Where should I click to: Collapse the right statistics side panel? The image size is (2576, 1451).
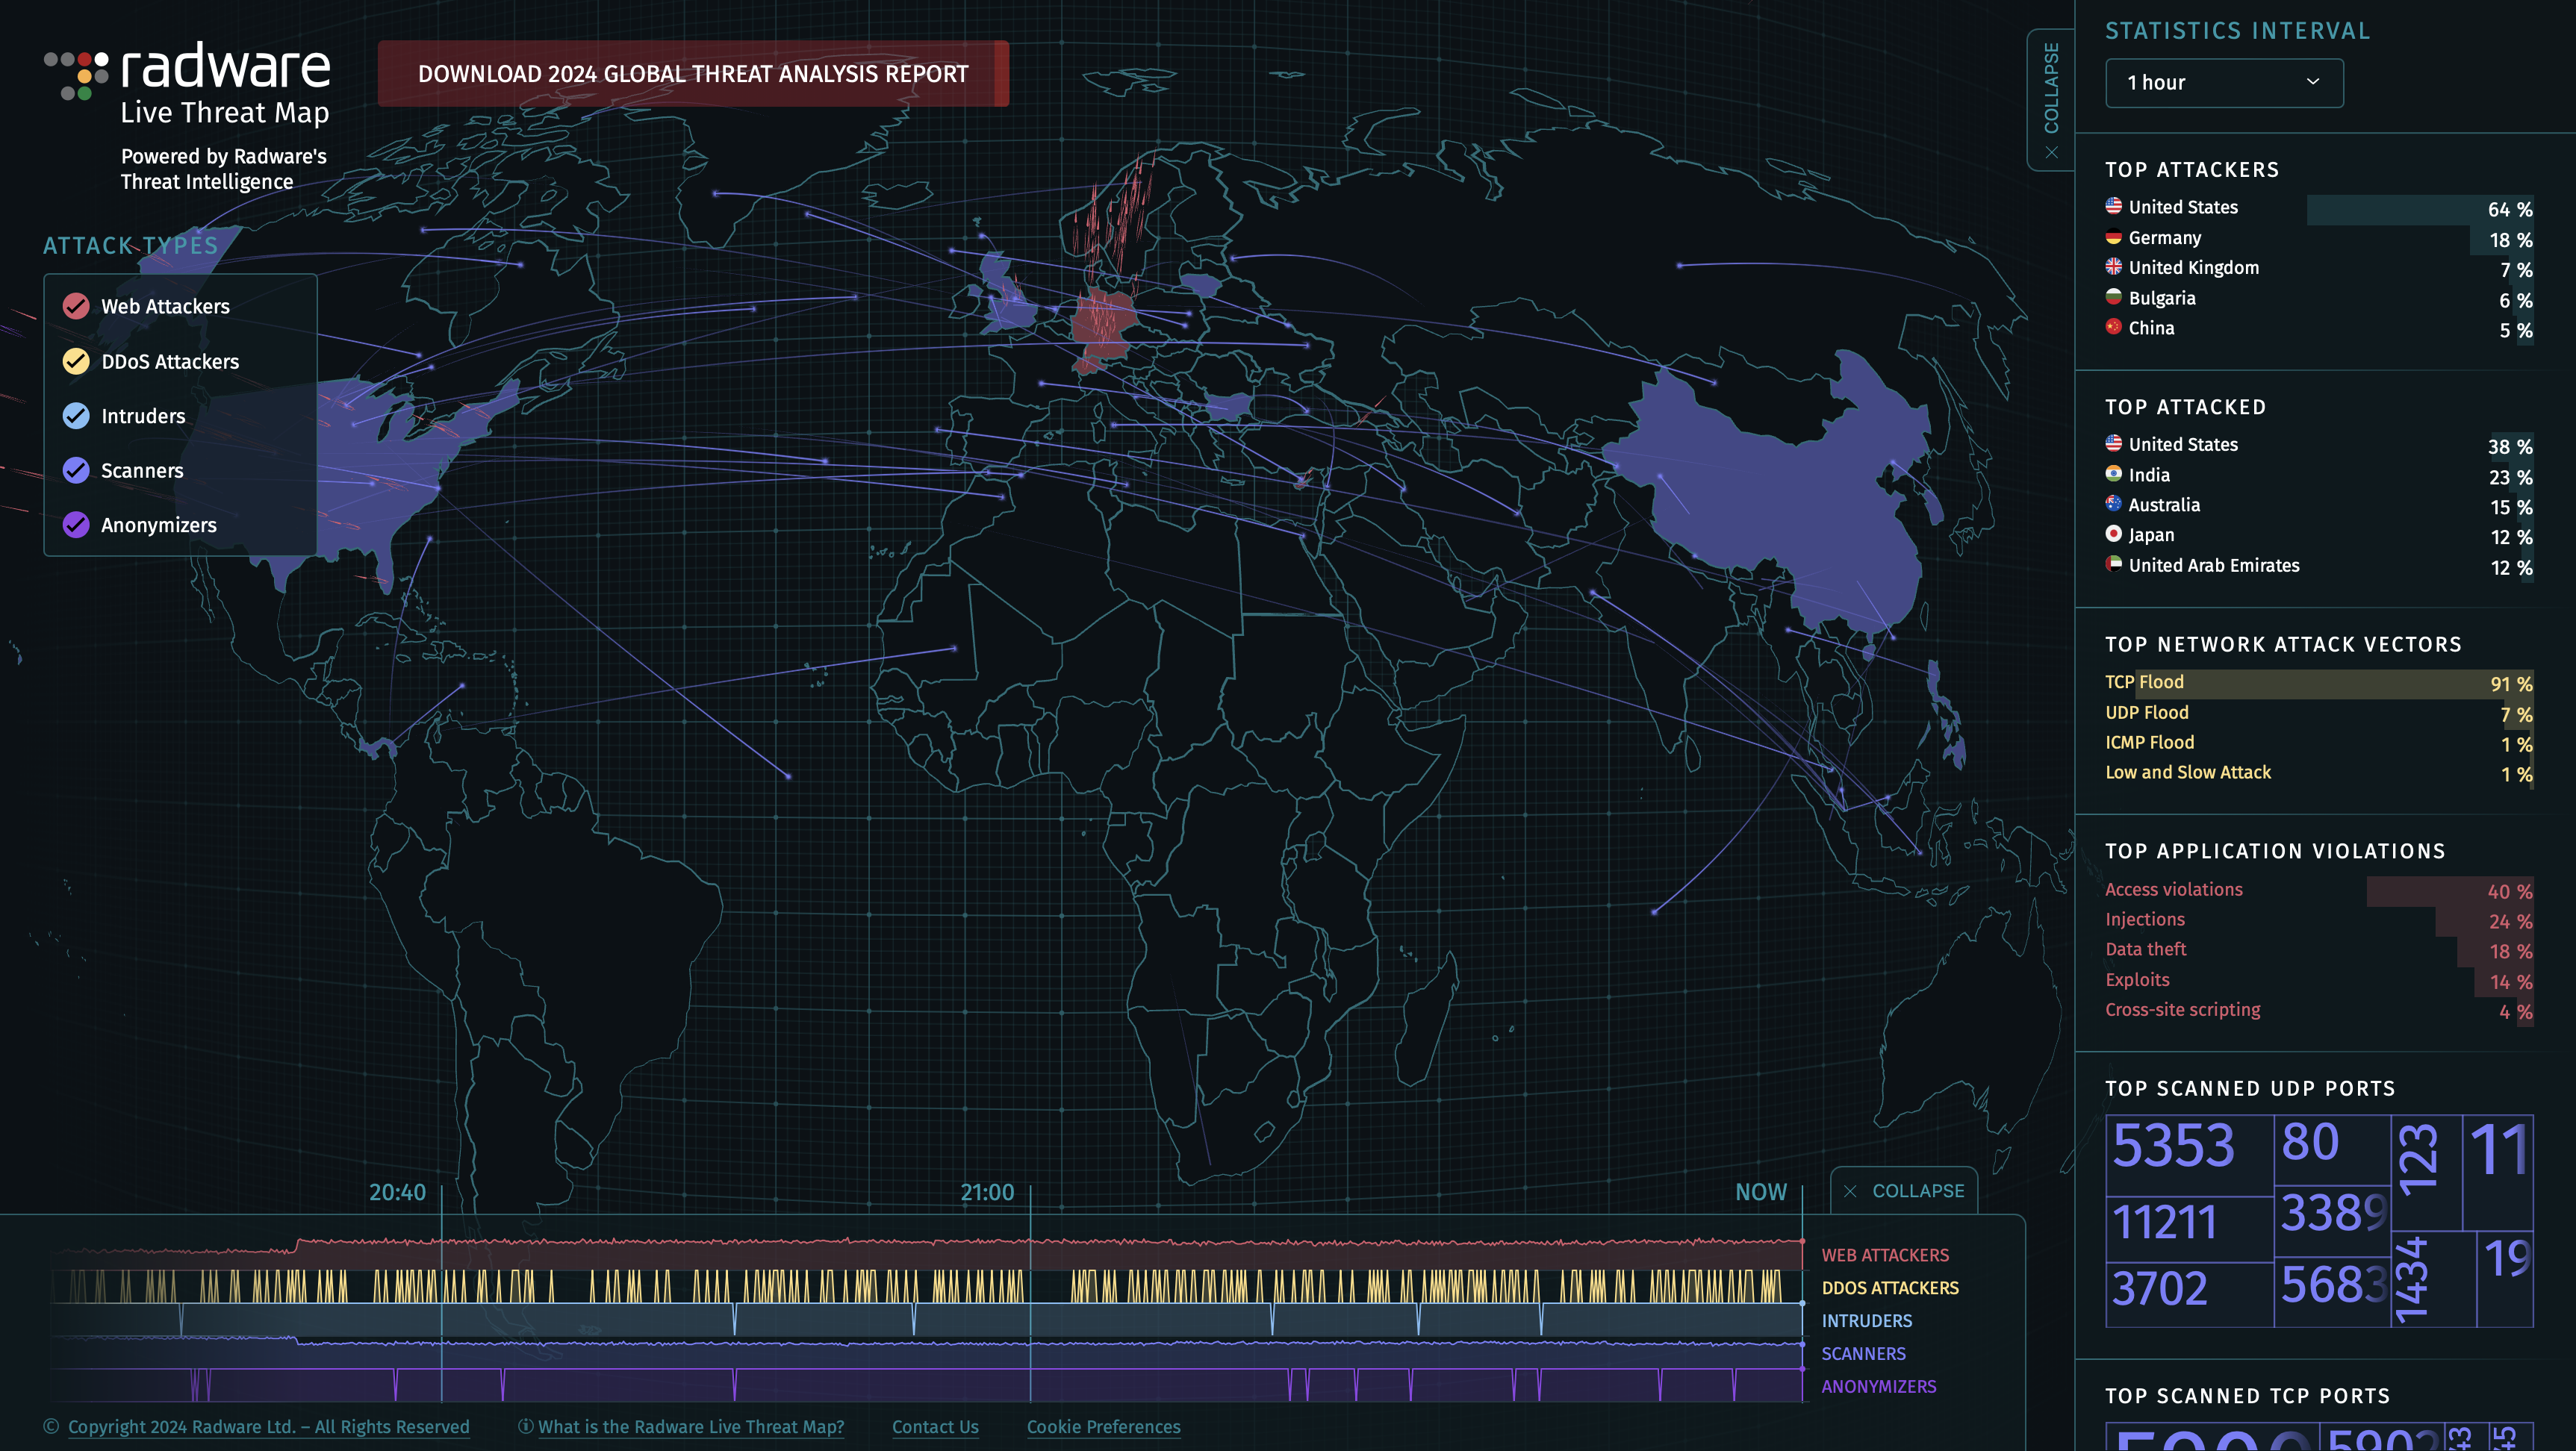pyautogui.click(x=2050, y=100)
